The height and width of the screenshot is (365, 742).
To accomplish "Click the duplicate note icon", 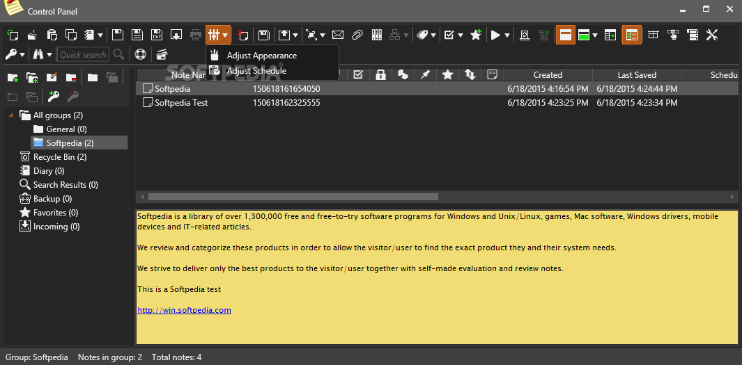I will click(x=71, y=35).
